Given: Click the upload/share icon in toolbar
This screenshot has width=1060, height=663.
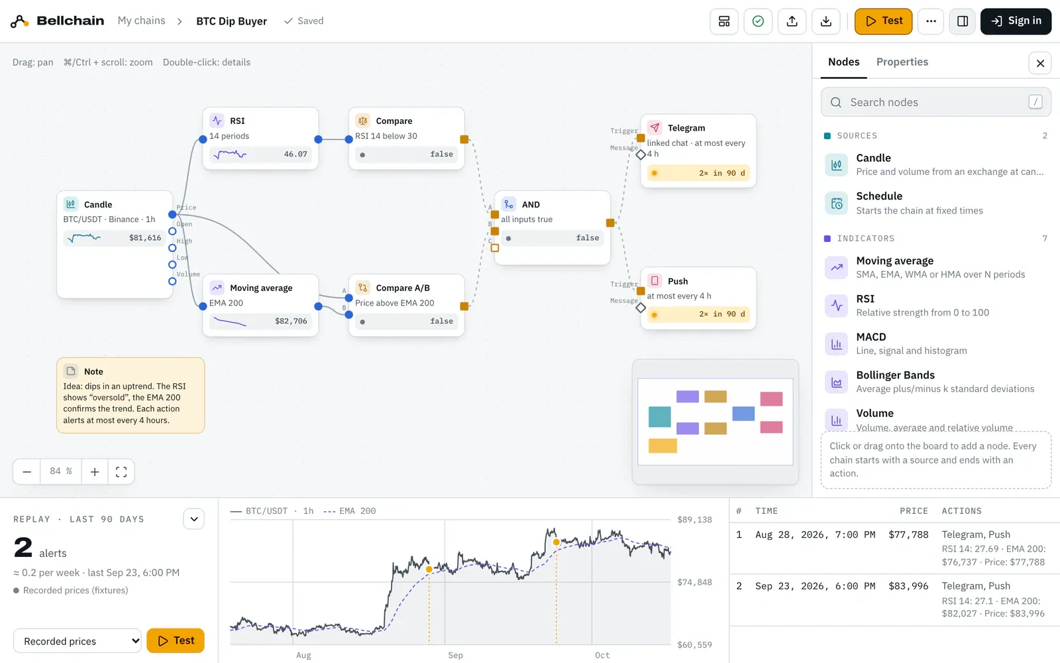Looking at the screenshot, I should click(792, 21).
